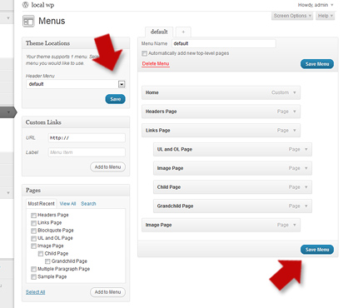Click the Menu Name input field
The height and width of the screenshot is (308, 343).
pyautogui.click(x=224, y=43)
